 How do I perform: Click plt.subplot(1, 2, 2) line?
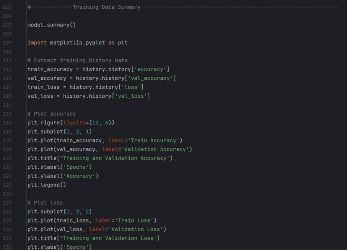pyautogui.click(x=60, y=212)
